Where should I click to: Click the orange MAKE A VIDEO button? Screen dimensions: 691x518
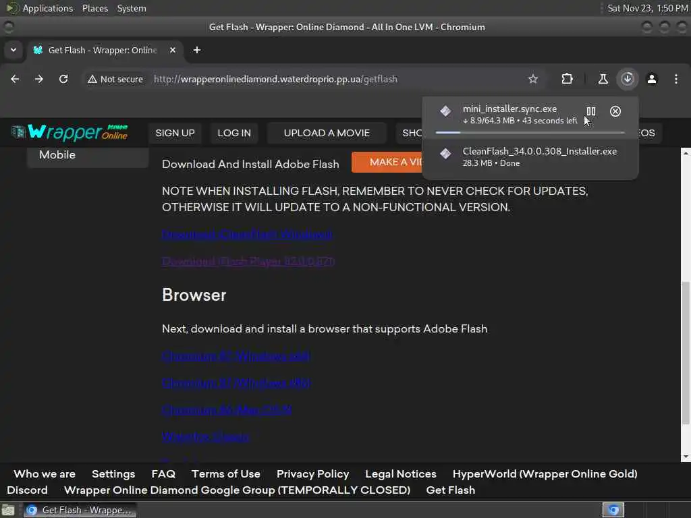388,162
